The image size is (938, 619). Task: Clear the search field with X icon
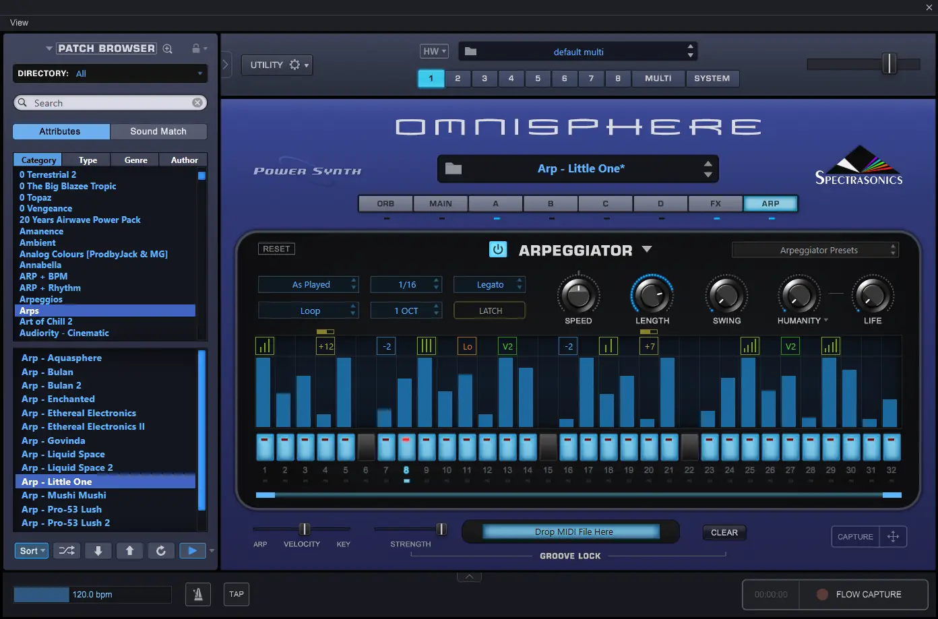(x=197, y=103)
